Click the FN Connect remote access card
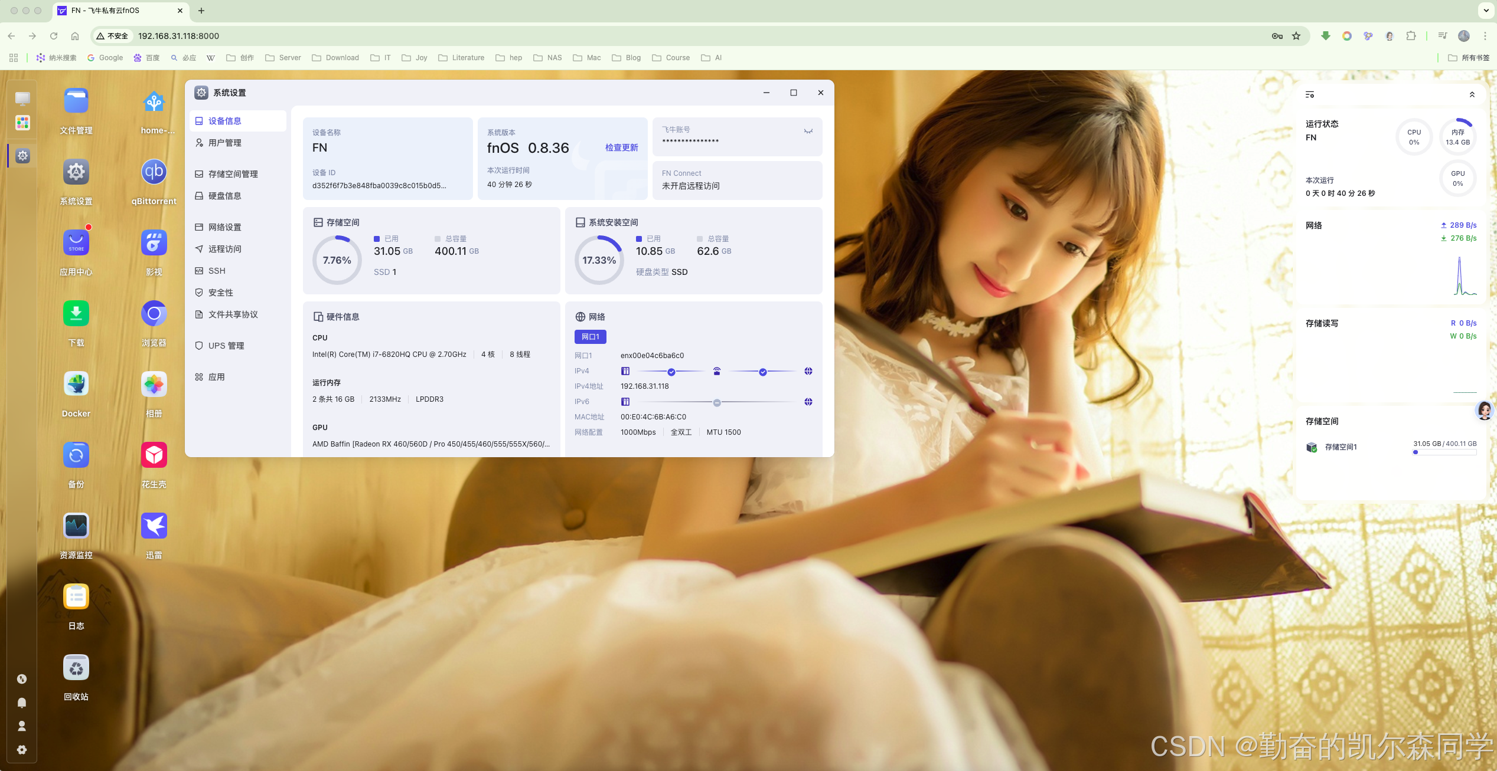1497x771 pixels. [737, 180]
